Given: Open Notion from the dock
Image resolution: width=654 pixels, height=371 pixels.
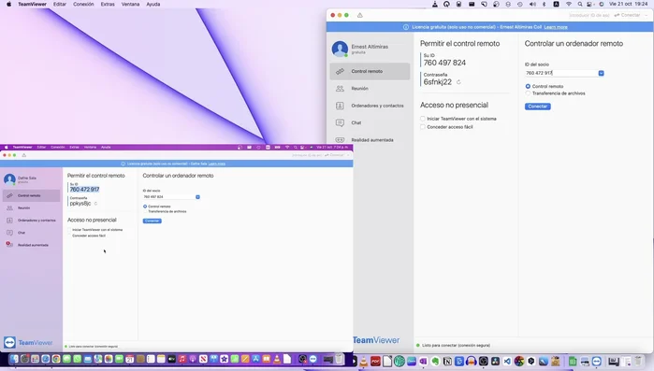Looking at the screenshot, I should tap(447, 362).
